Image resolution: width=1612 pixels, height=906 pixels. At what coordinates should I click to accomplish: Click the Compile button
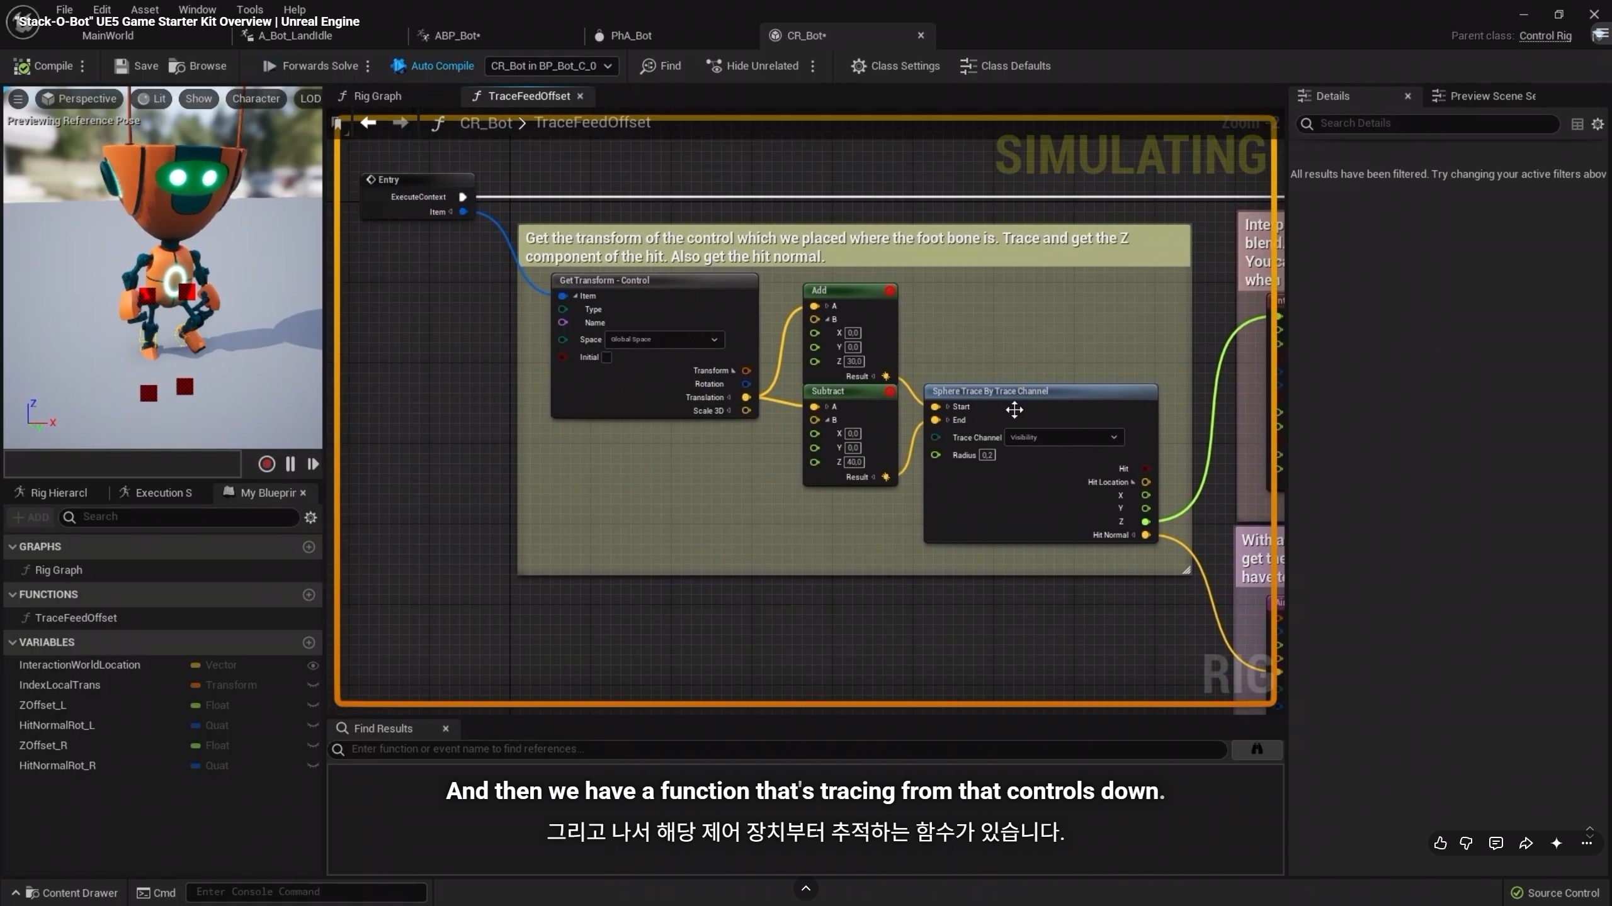click(43, 66)
